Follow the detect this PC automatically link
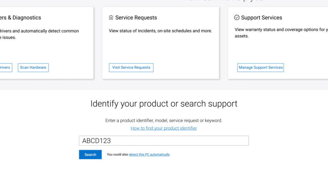 click(149, 155)
